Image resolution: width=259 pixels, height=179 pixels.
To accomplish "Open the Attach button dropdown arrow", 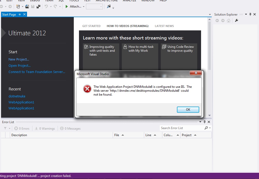I will [x=84, y=6].
